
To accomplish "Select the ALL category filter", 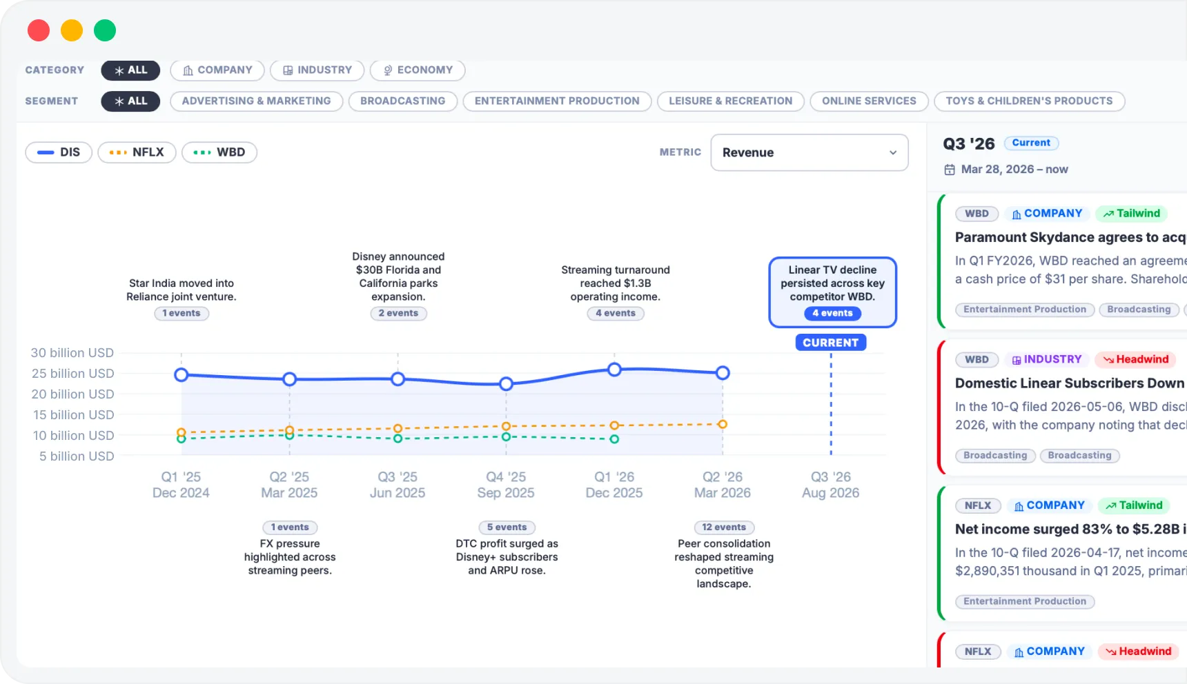I will pos(130,70).
